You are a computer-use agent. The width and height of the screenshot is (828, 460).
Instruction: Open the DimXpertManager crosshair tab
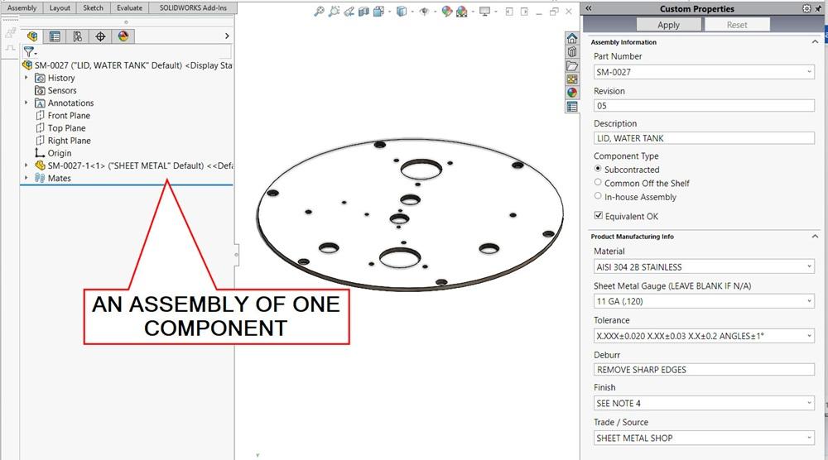(100, 36)
